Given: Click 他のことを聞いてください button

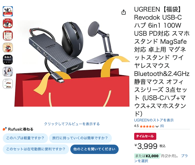Looking at the screenshot, I should tap(94, 149).
